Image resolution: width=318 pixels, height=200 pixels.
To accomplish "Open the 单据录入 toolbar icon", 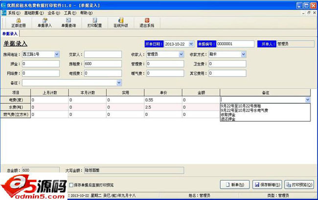I will point(45,22).
